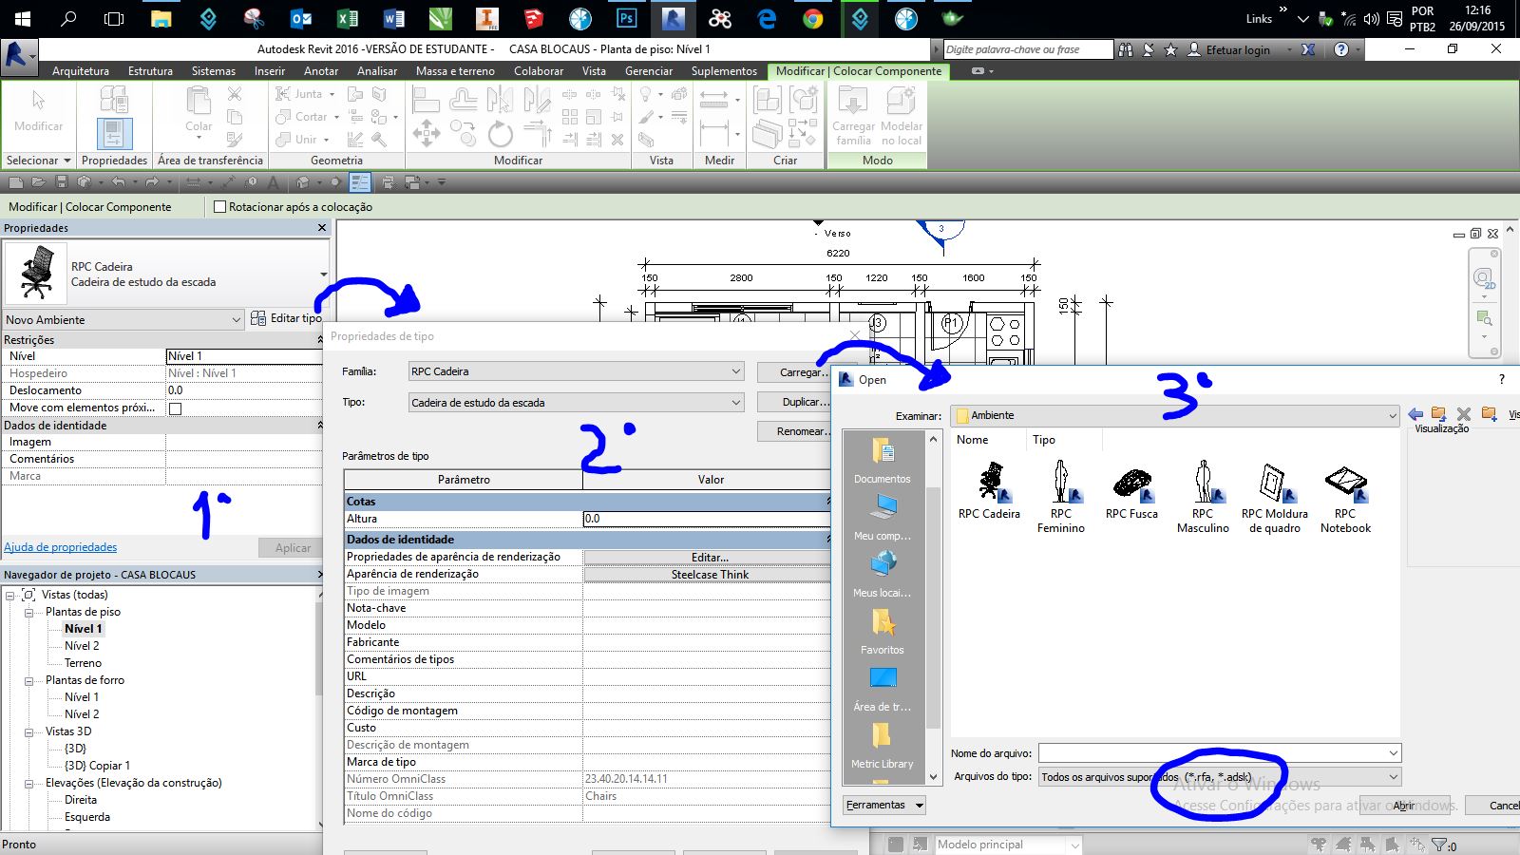Click the search magnifier on taskbar

pos(68,18)
